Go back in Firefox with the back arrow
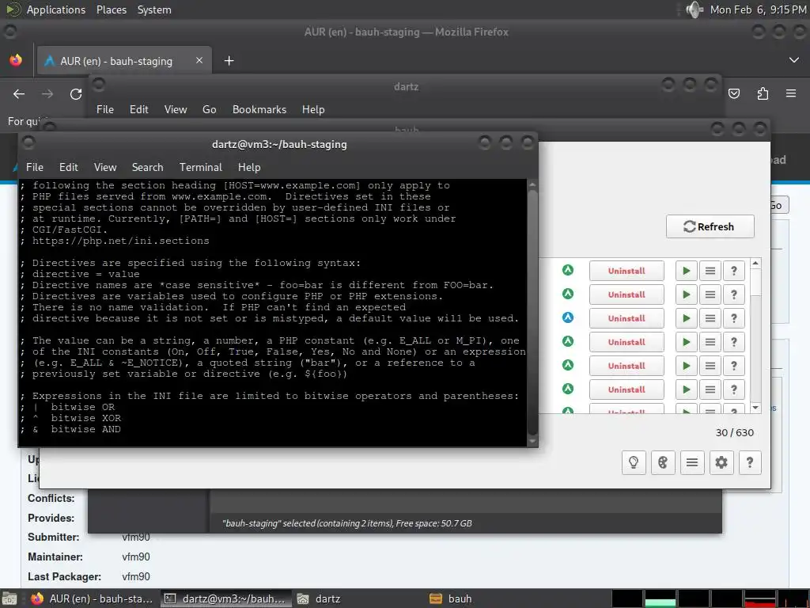 tap(19, 94)
